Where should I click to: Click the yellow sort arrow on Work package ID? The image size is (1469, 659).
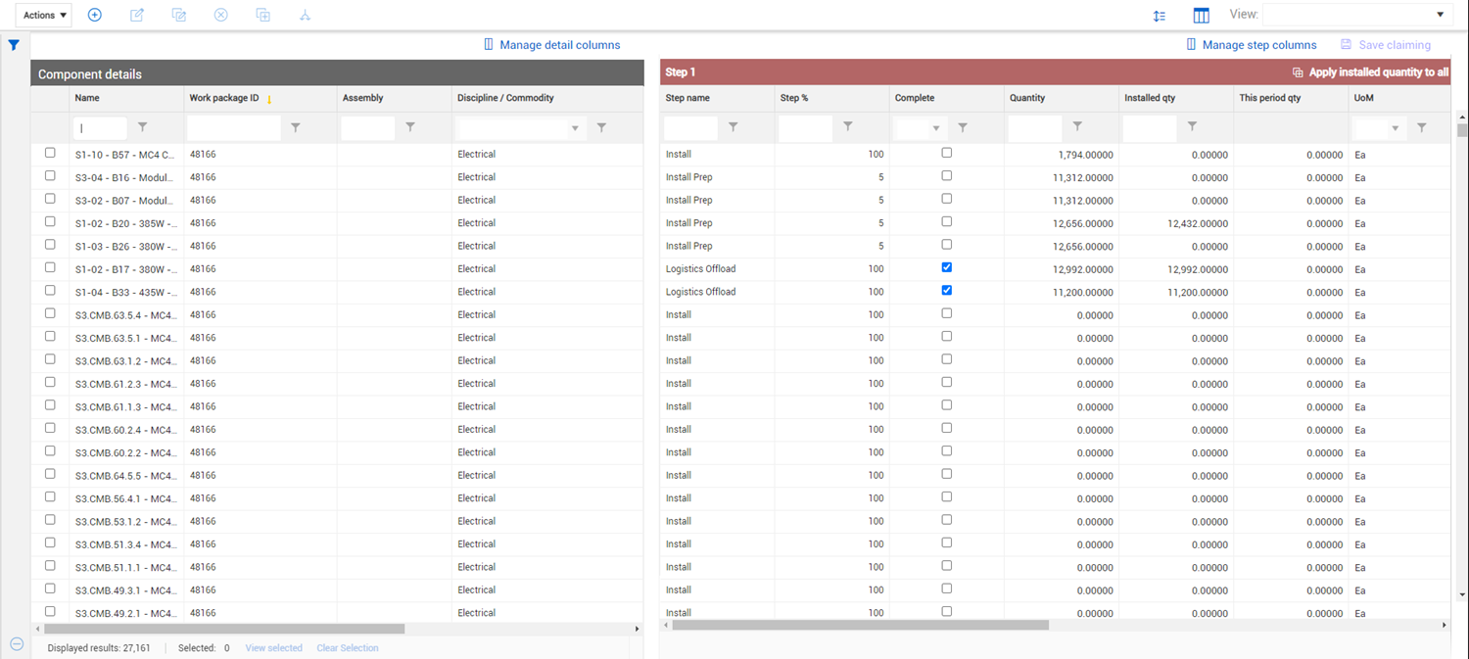(269, 99)
